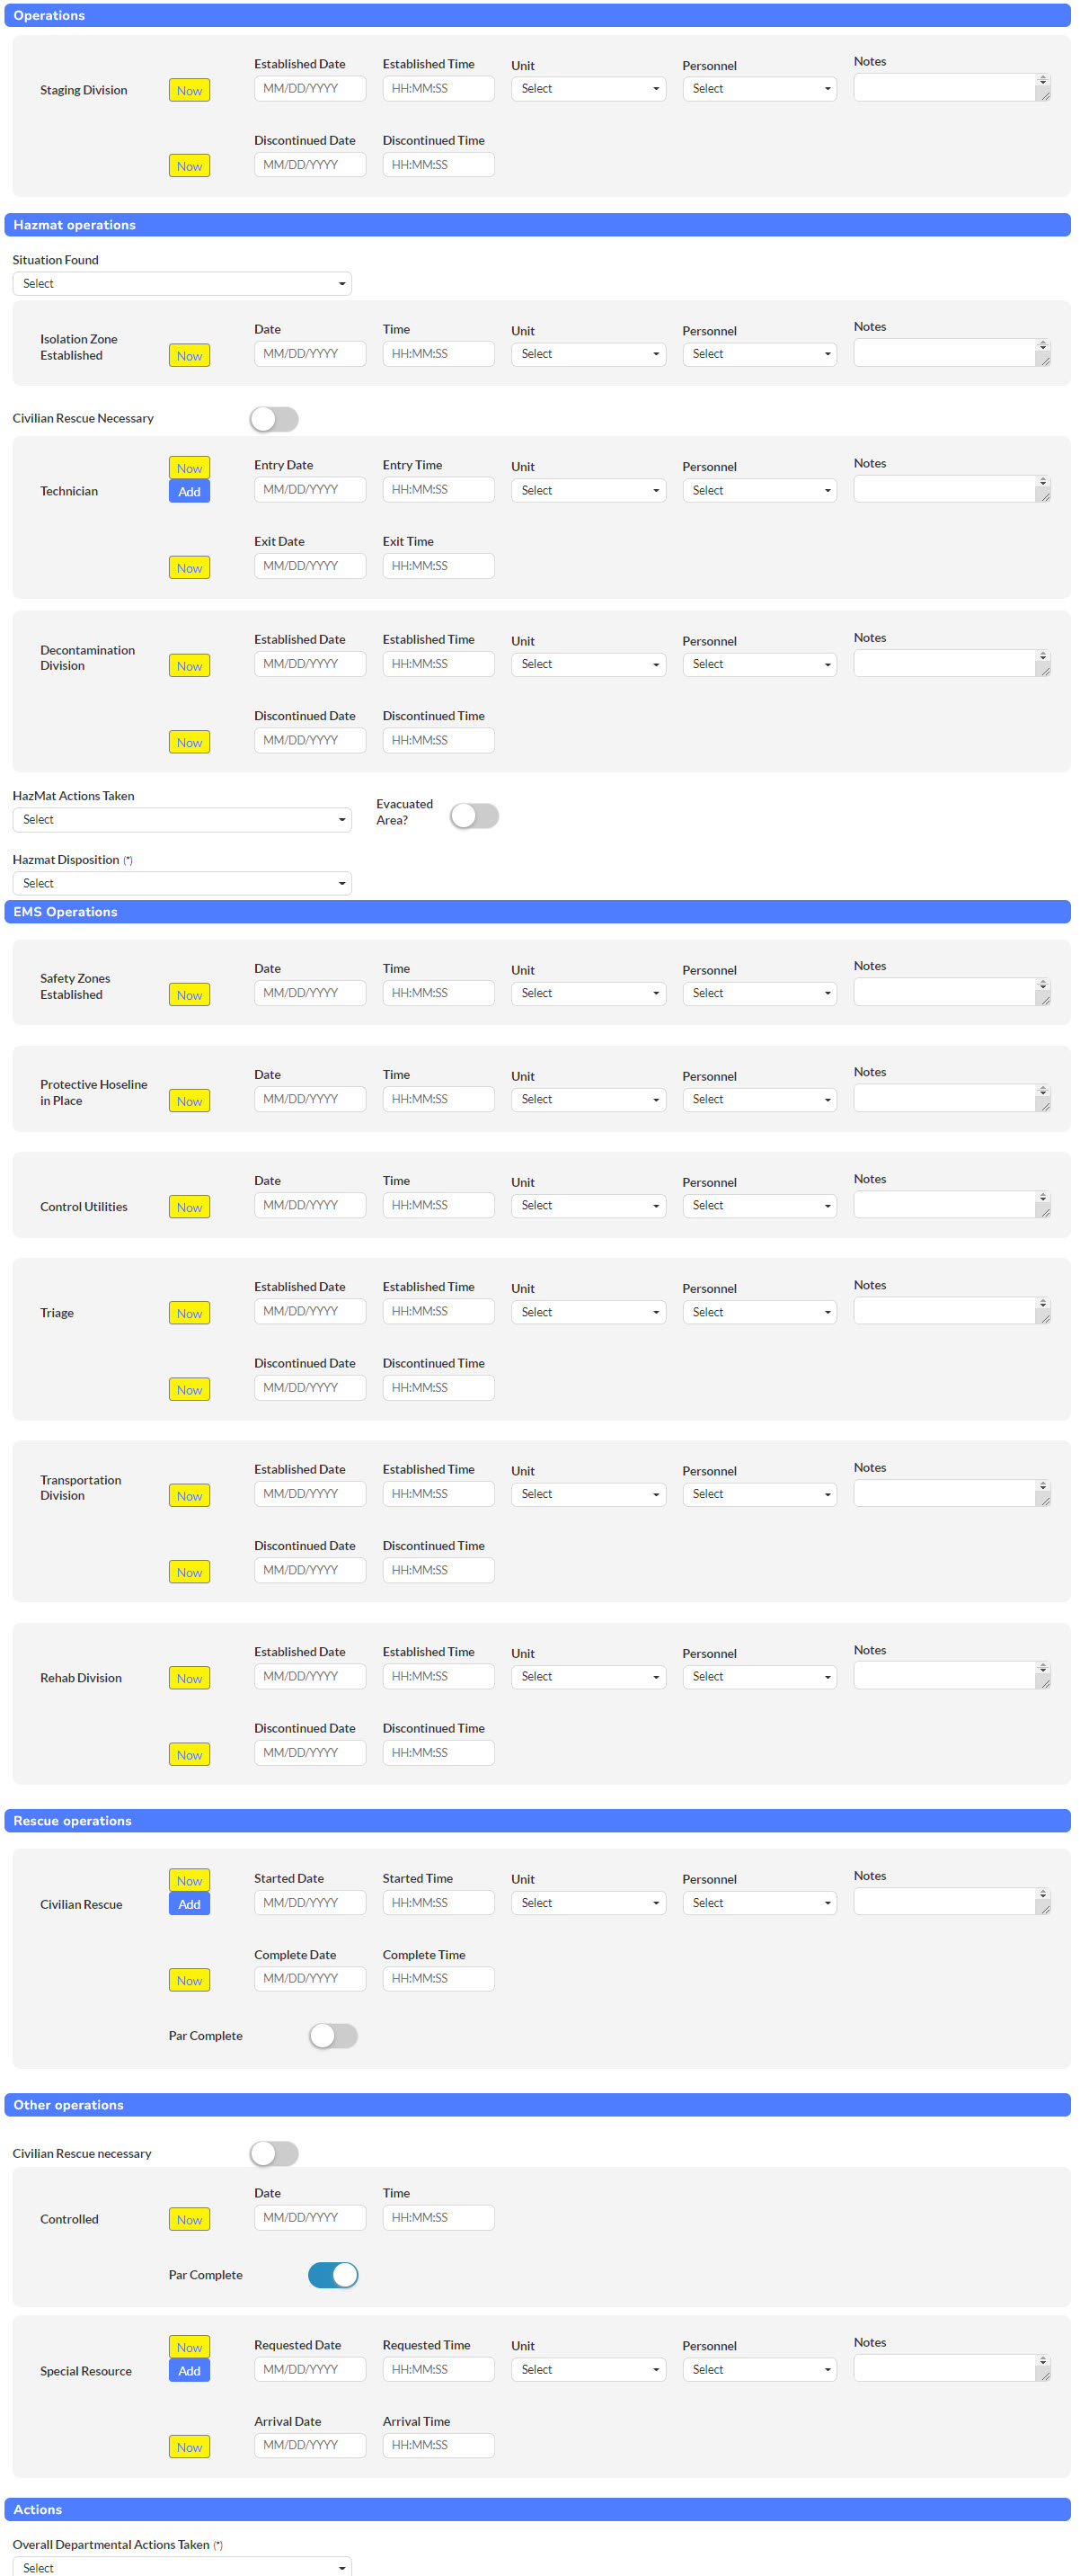Click Now for Staging Division discontinued time
Screen dimensions: 1080x2576
tap(189, 166)
